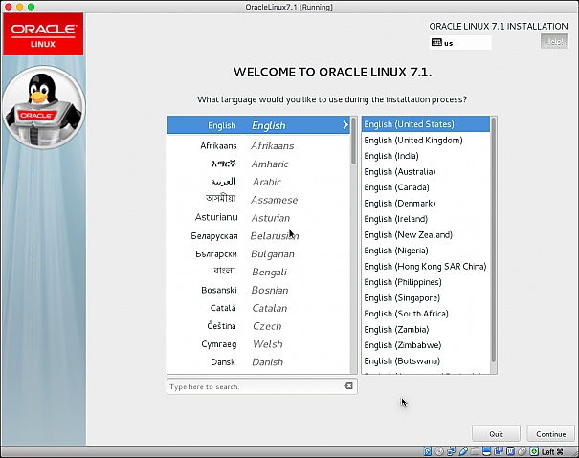Minimize the OracleLinux7.1 VM window
579x458 pixels.
point(20,7)
